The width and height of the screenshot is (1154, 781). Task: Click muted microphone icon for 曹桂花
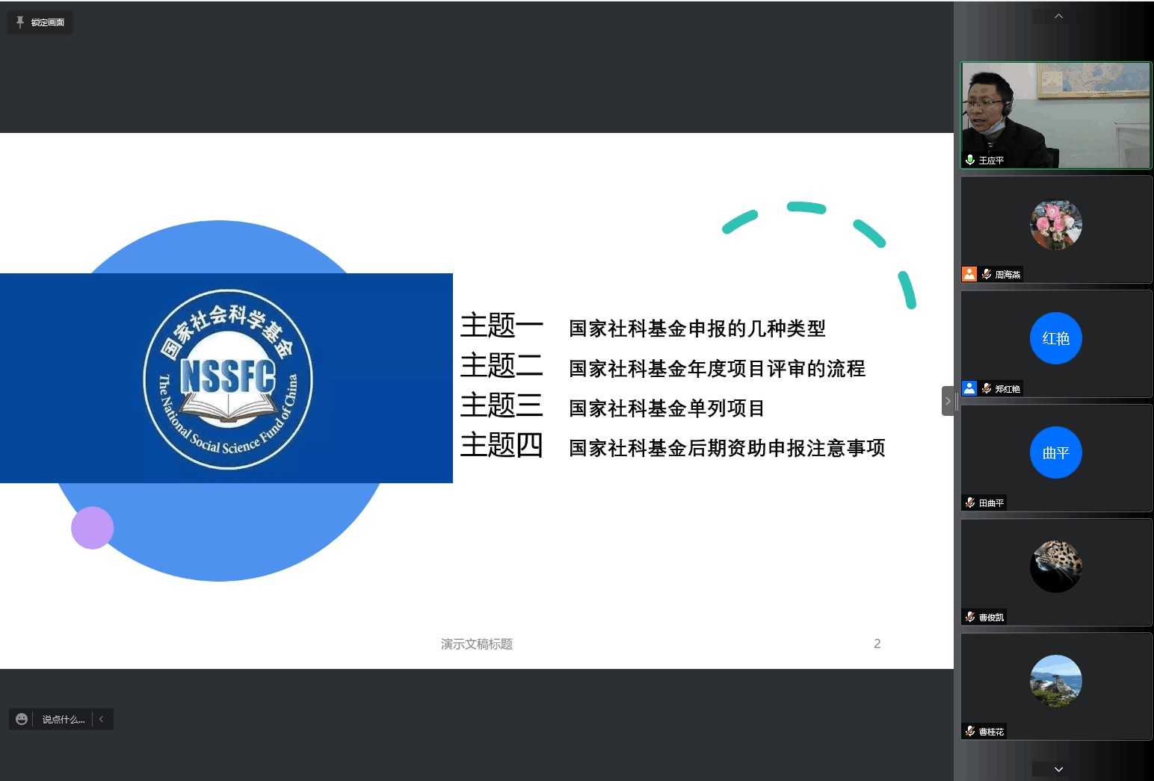(x=970, y=731)
